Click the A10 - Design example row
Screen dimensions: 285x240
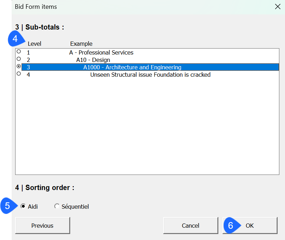150,60
